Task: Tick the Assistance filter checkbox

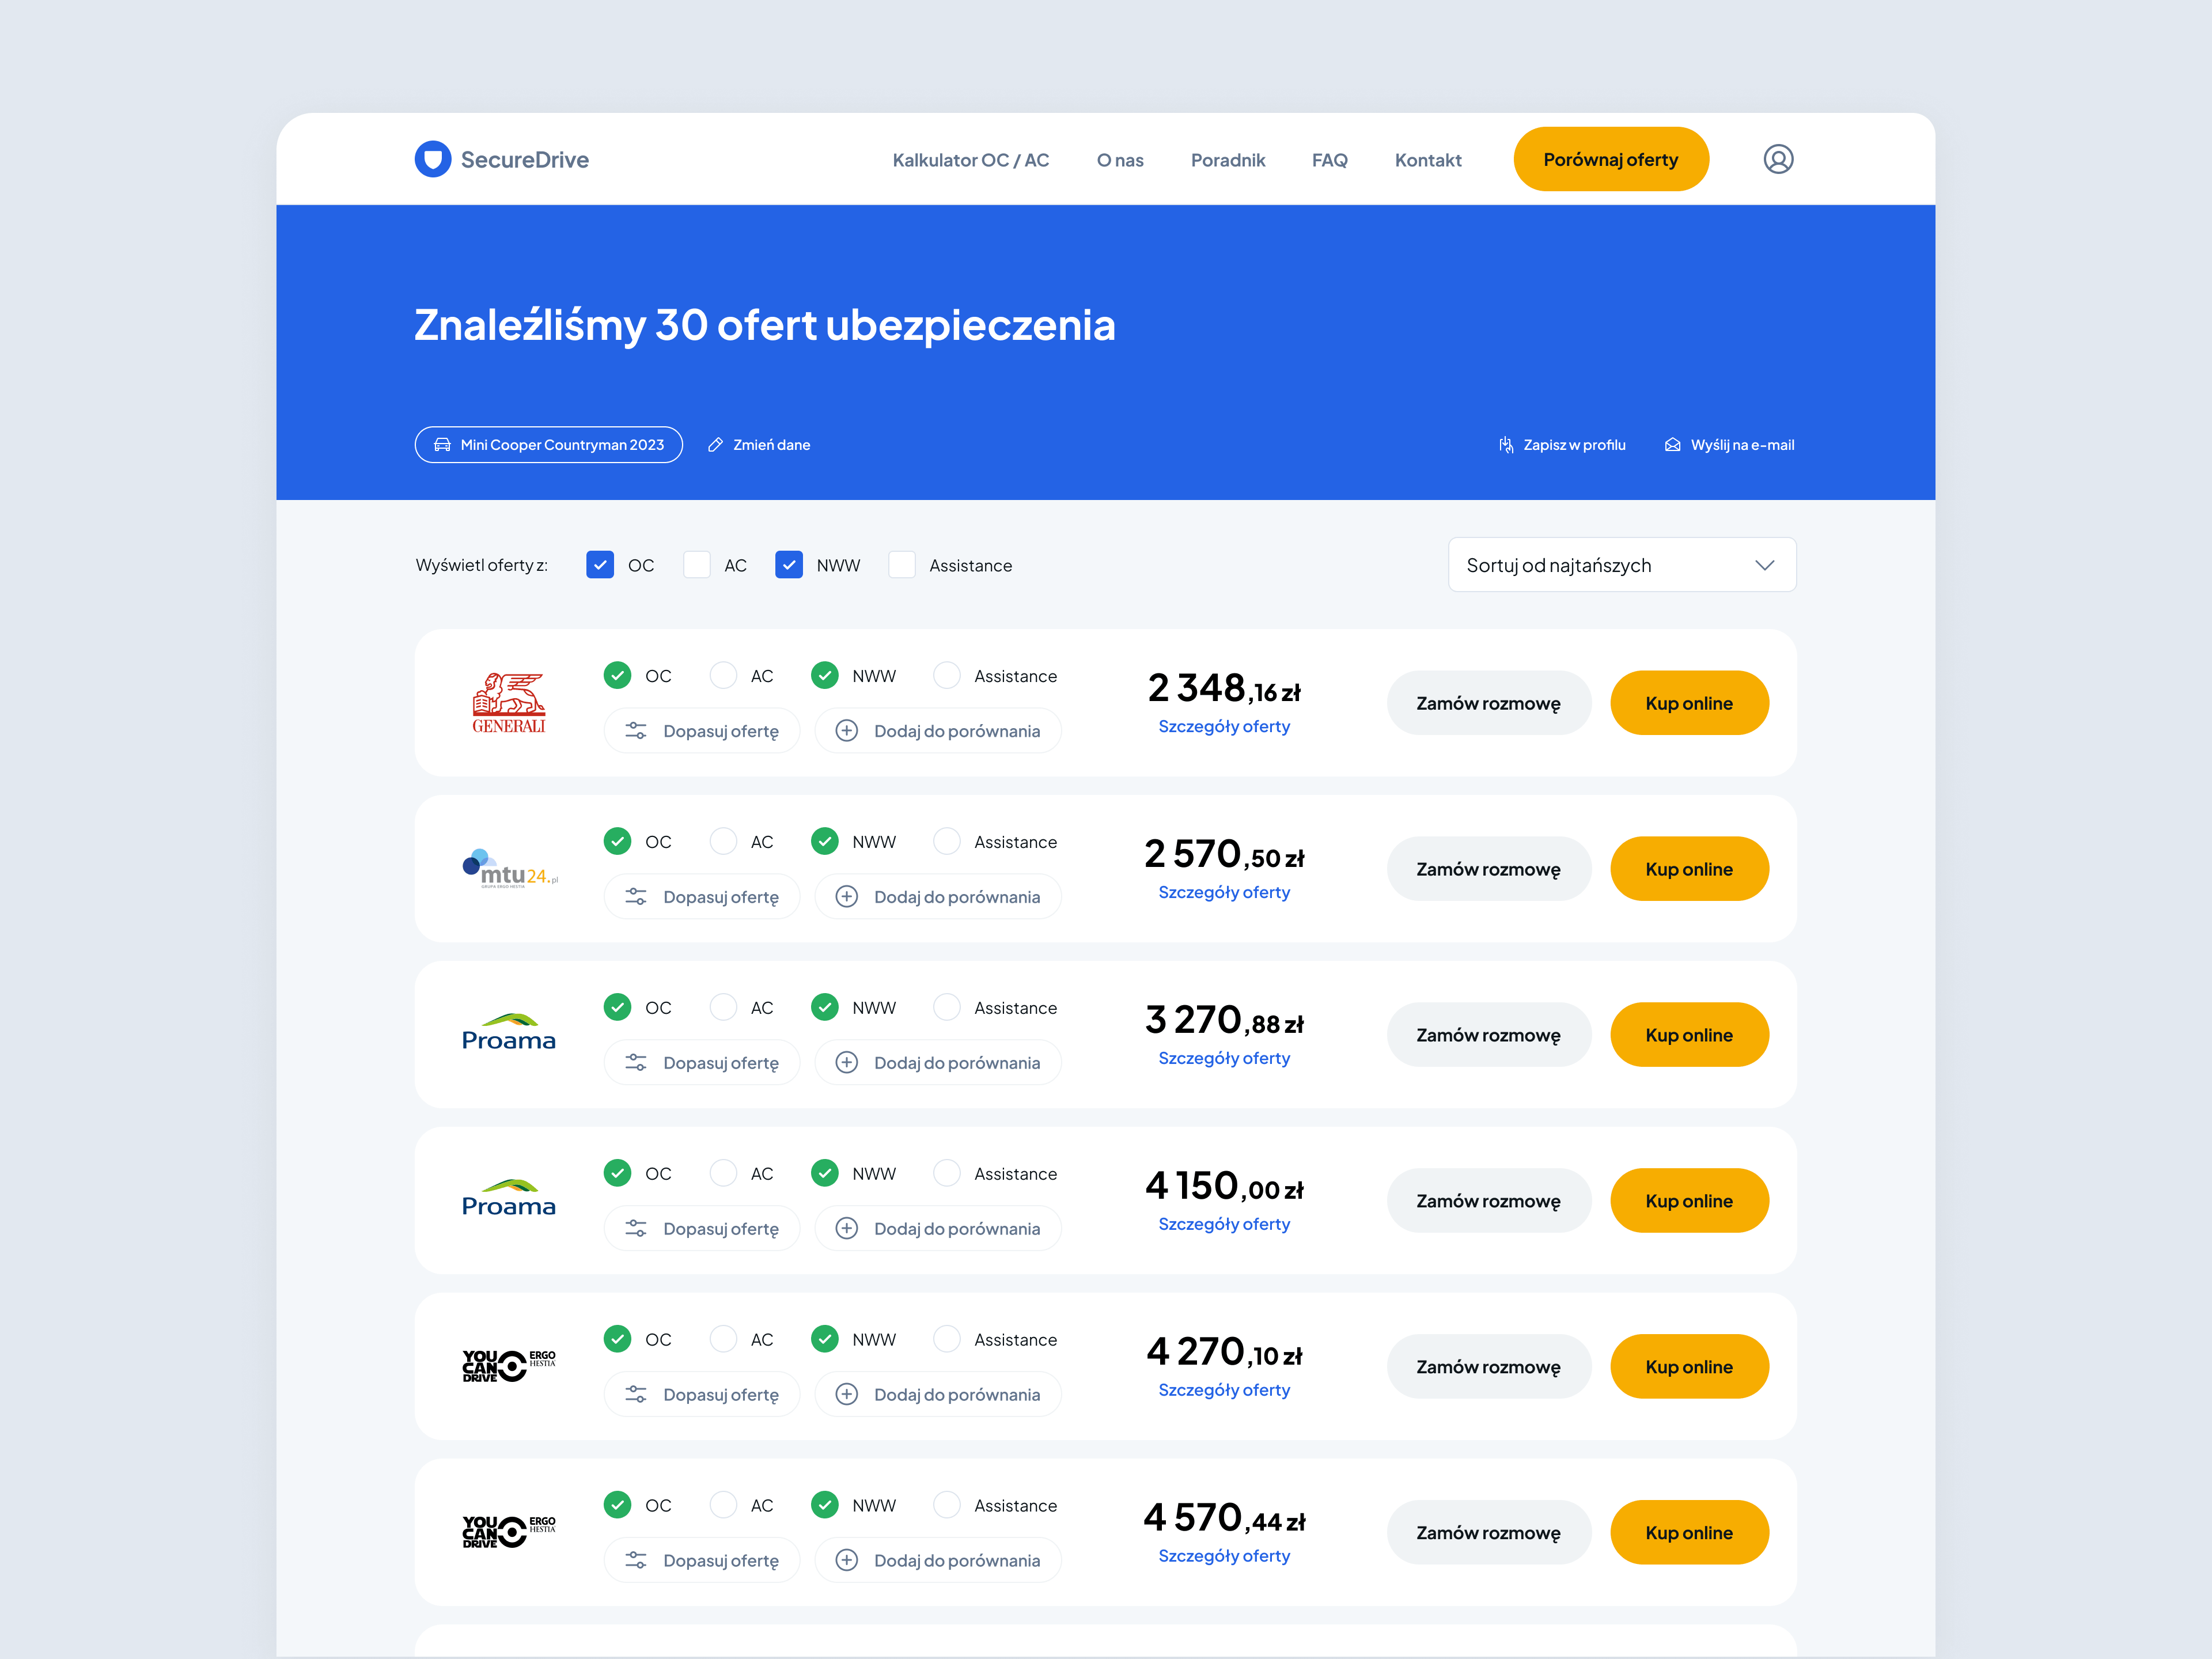Action: (x=902, y=565)
